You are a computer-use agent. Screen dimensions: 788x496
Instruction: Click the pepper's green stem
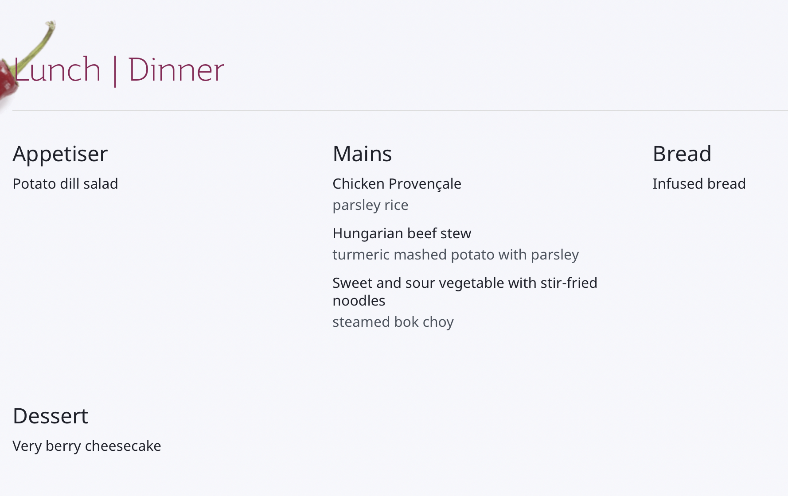pos(38,44)
